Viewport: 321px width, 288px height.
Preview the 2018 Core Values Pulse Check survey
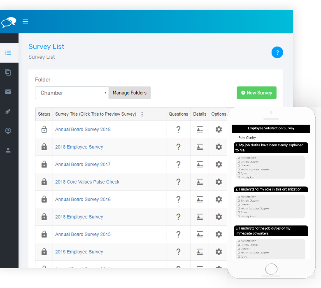87,182
